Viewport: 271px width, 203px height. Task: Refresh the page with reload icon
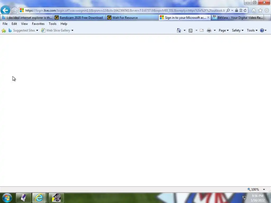[245, 10]
